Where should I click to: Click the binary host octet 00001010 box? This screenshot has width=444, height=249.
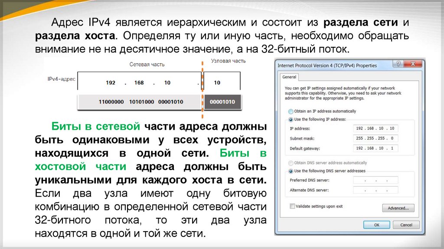point(222,102)
